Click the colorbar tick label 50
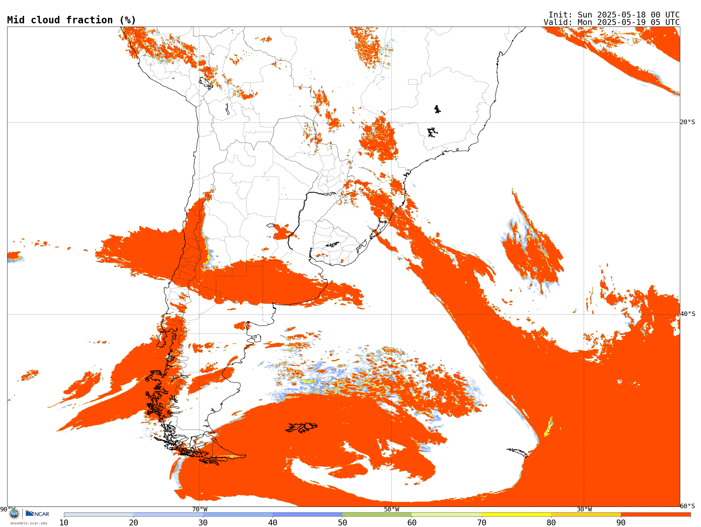 (x=342, y=523)
